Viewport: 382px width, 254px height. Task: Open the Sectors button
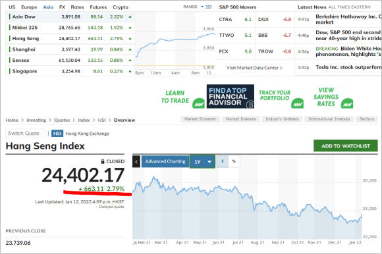click(366, 119)
